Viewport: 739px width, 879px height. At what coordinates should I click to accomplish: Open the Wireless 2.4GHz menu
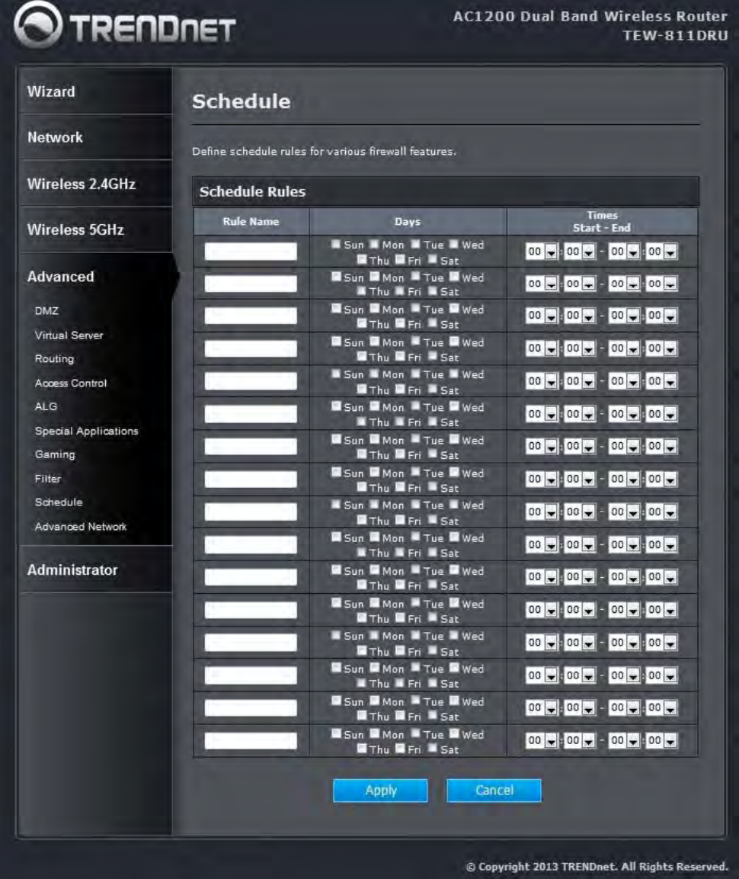coord(82,184)
